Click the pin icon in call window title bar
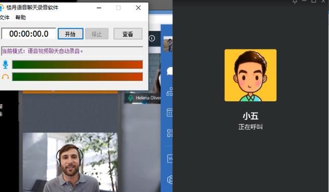The image size is (329, 192). [295, 2]
